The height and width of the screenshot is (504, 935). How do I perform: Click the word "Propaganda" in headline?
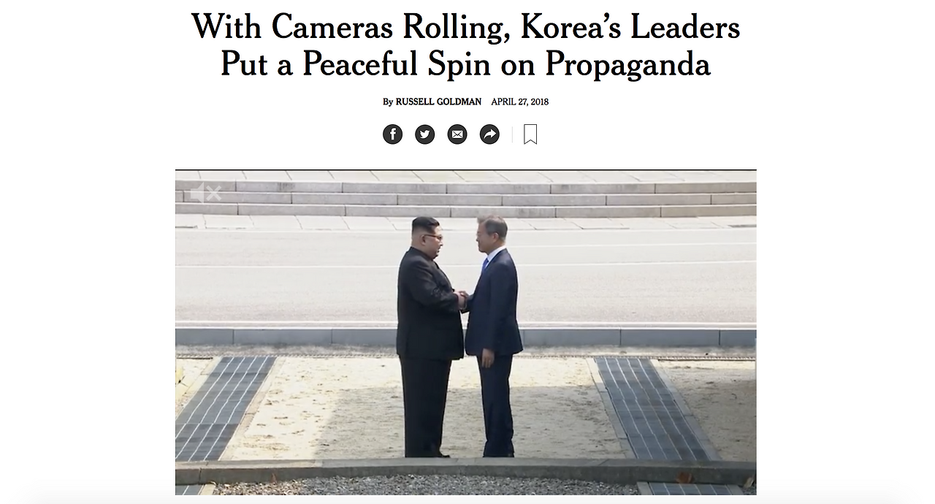point(627,64)
